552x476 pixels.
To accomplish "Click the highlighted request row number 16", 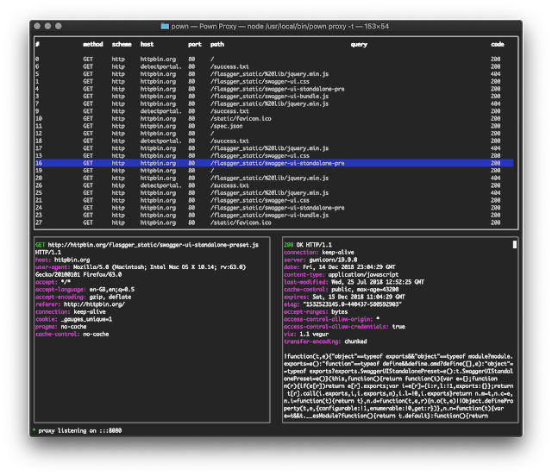I will click(x=274, y=163).
